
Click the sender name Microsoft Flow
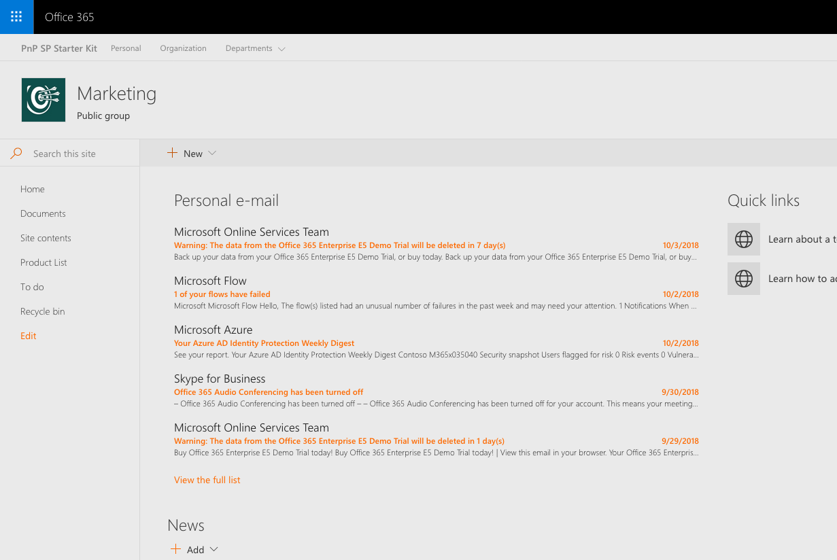click(210, 281)
